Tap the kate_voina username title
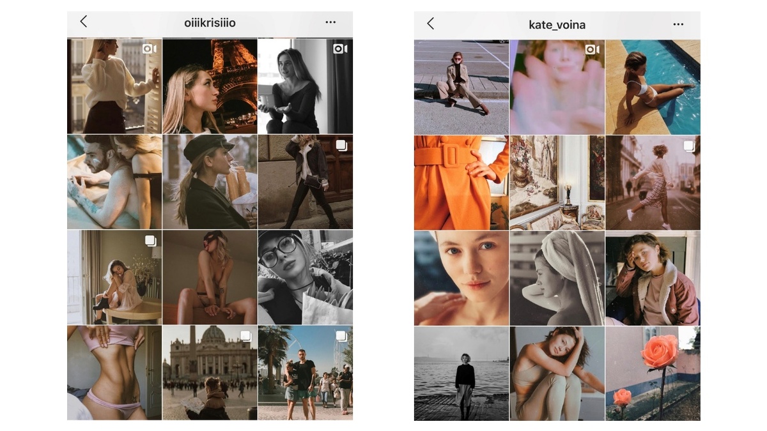This screenshot has height=431, width=767. point(557,25)
